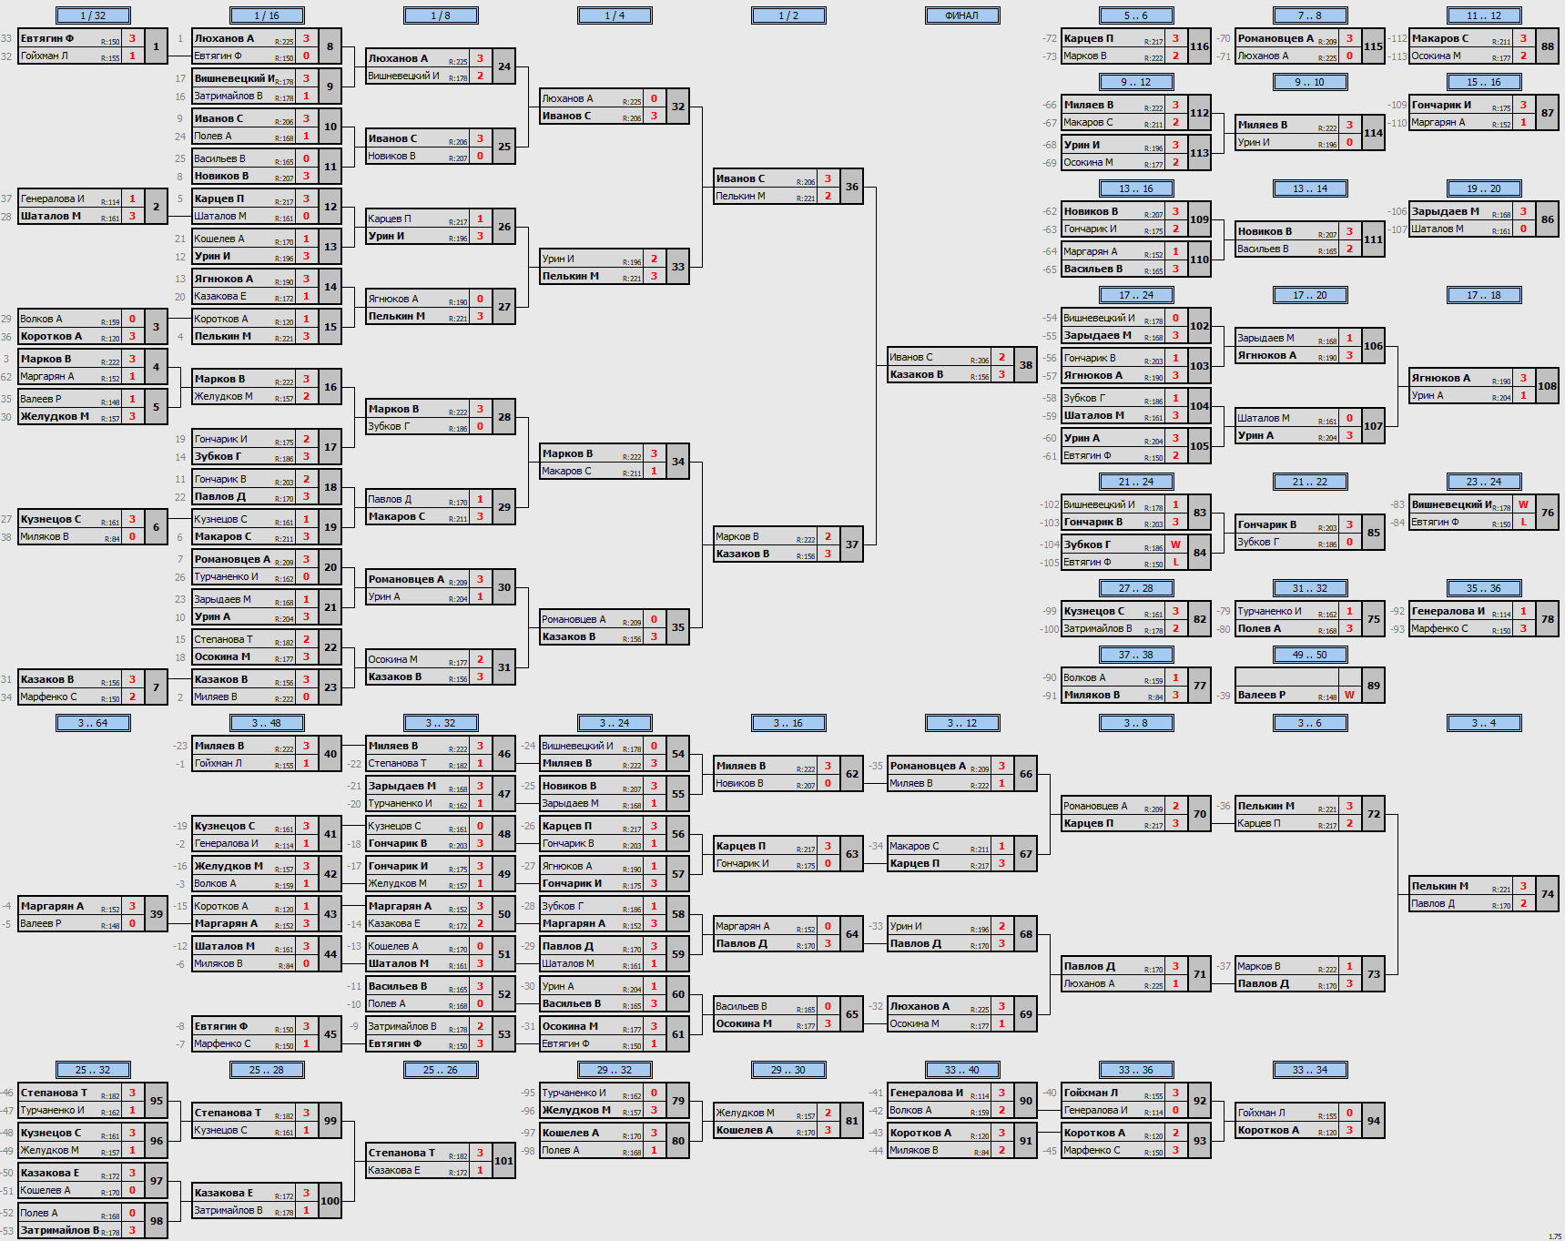
Task: Click the "49 .. 50" placement header
Action: 1310,655
